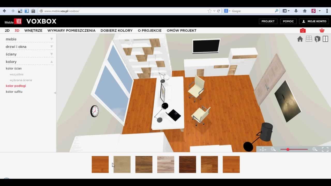Choose wybrana ściana option
The height and width of the screenshot is (186, 331).
(x=21, y=80)
